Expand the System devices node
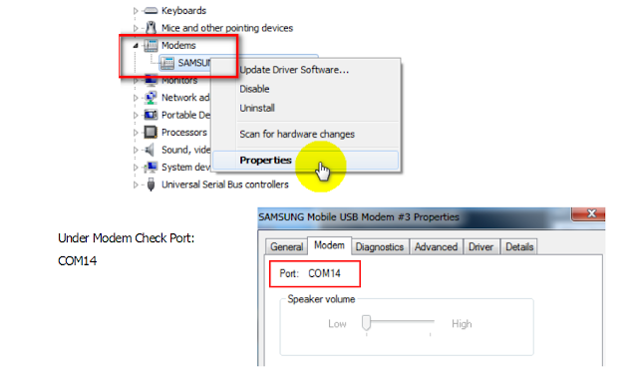Image resolution: width=638 pixels, height=377 pixels. click(136, 168)
